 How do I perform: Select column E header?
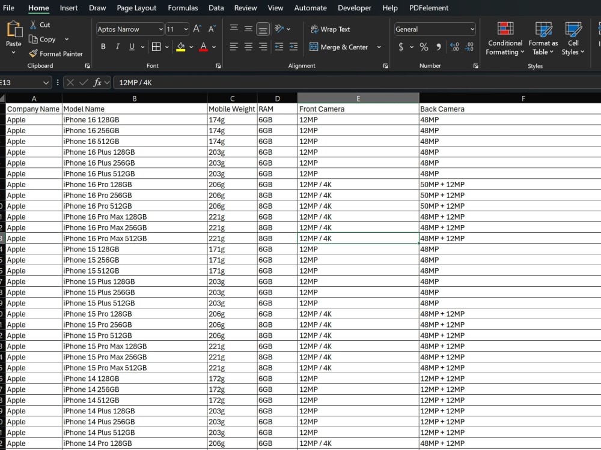[358, 98]
